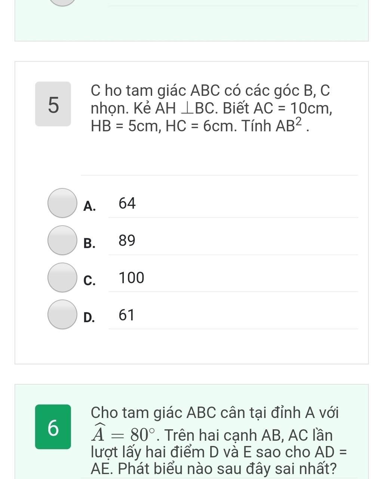The image size is (383, 479).
Task: Select radio button for option B
Action: [x=62, y=240]
